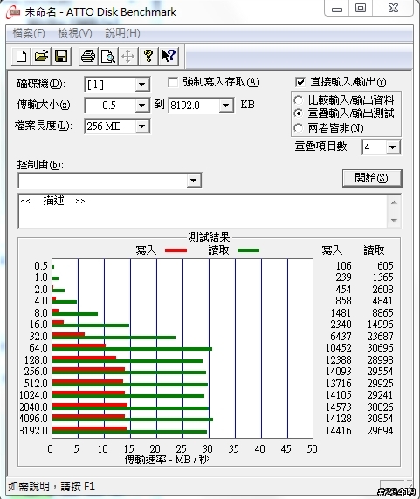The width and height of the screenshot is (420, 499).
Task: Open Print Preview magnifier icon
Action: pyautogui.click(x=108, y=57)
